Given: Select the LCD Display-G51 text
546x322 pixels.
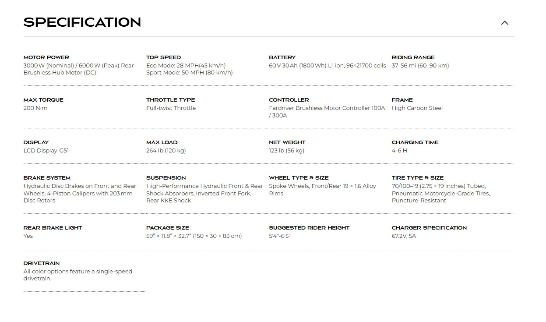Looking at the screenshot, I should pos(46,151).
